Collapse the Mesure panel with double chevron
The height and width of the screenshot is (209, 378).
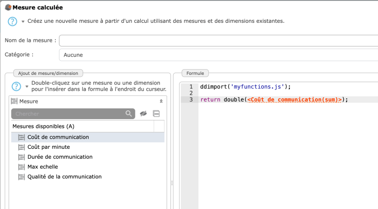161,101
